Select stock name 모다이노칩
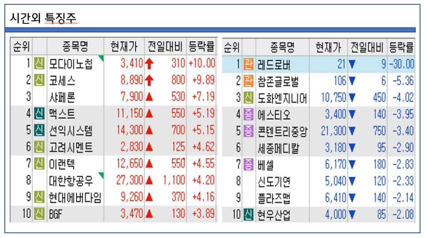The height and width of the screenshot is (238, 427). 71,64
